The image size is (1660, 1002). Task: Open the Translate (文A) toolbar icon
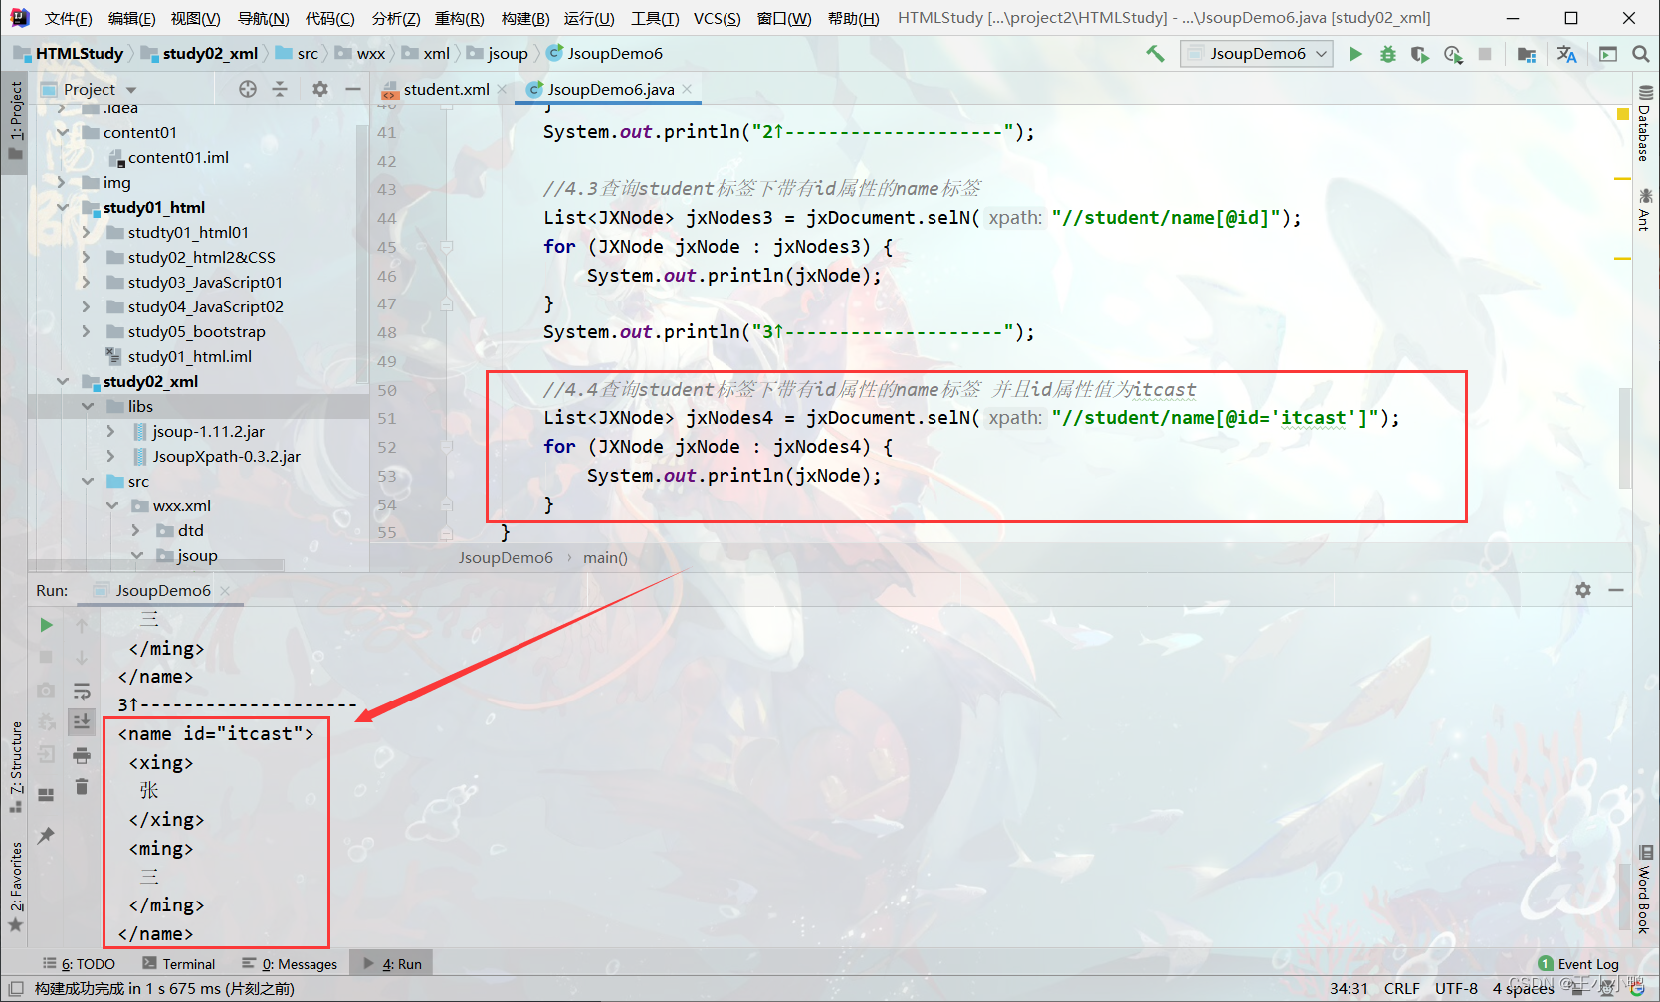[x=1567, y=54]
